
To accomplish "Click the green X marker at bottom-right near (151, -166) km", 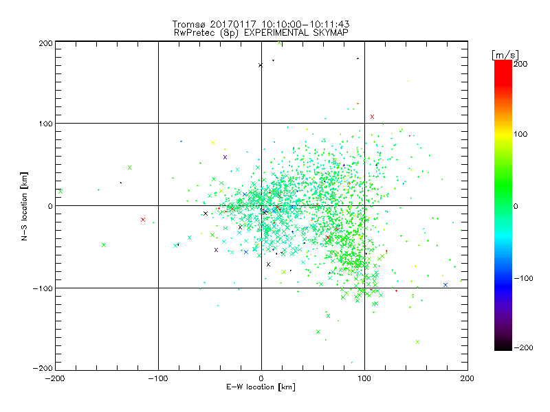I will click(417, 342).
